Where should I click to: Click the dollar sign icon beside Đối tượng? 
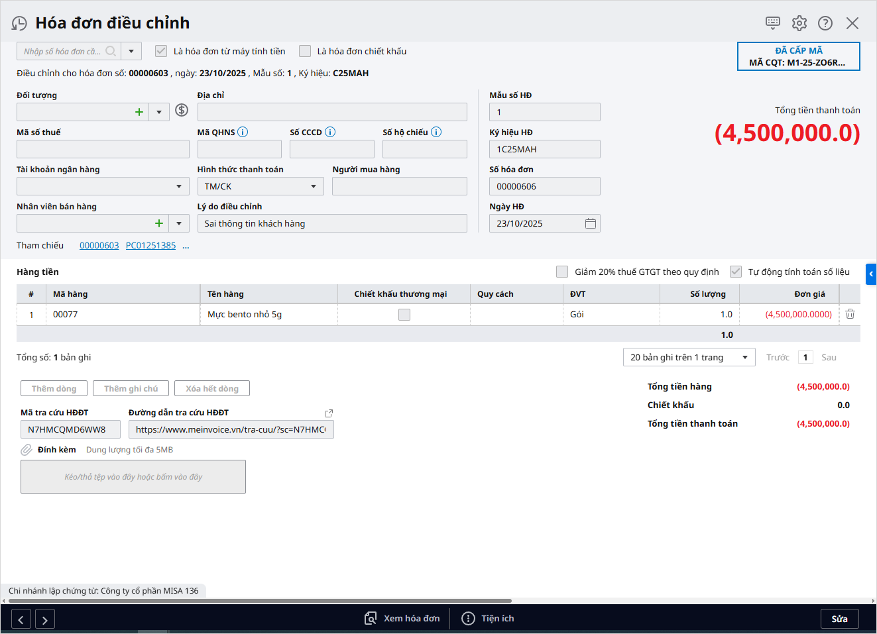coord(182,111)
